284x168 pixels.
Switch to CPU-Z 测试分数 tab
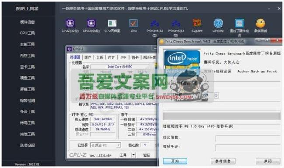point(149,58)
